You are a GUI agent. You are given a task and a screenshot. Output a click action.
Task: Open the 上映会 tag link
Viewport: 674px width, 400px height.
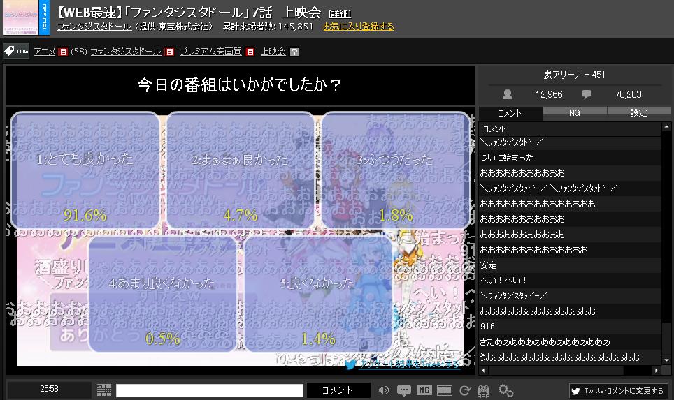tap(273, 52)
